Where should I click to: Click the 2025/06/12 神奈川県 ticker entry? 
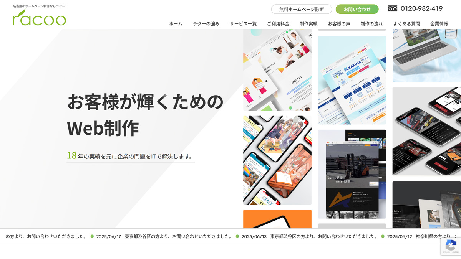[x=421, y=236]
